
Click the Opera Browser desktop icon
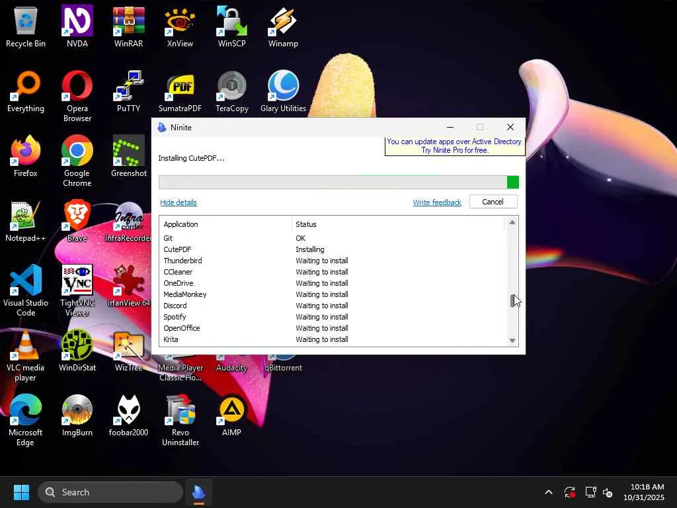coord(77,96)
